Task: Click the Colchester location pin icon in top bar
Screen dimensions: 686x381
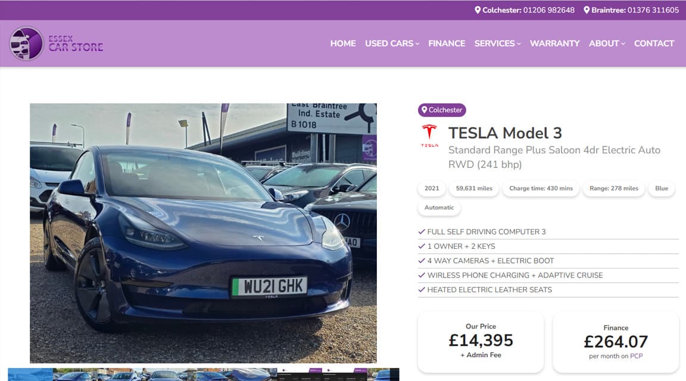Action: coord(478,10)
